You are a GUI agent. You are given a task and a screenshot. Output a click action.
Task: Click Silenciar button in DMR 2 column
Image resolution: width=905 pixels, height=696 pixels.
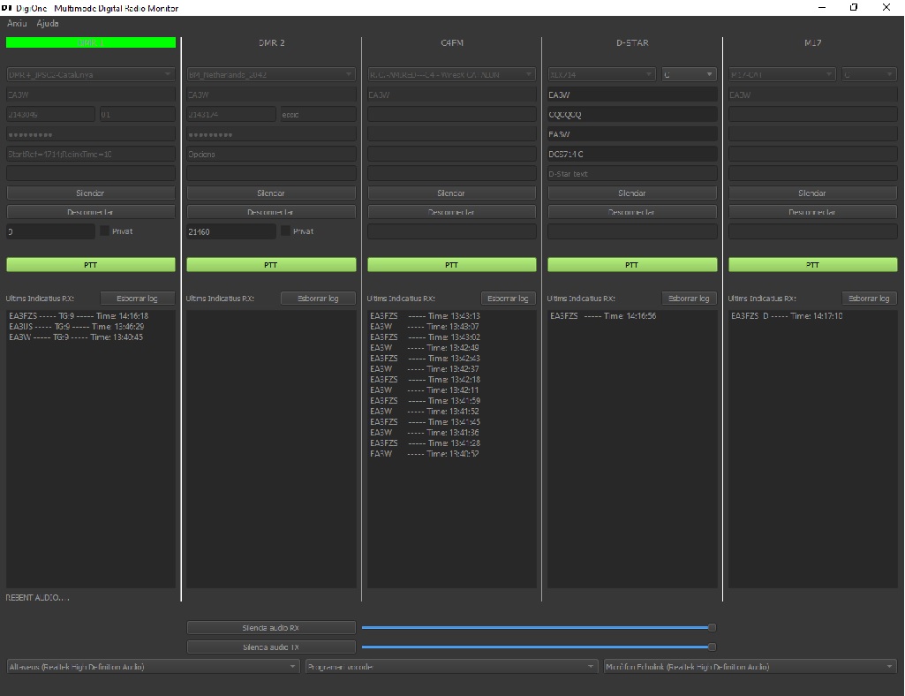click(x=271, y=193)
